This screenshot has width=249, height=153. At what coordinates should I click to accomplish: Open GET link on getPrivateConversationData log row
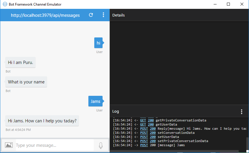tap(143, 120)
